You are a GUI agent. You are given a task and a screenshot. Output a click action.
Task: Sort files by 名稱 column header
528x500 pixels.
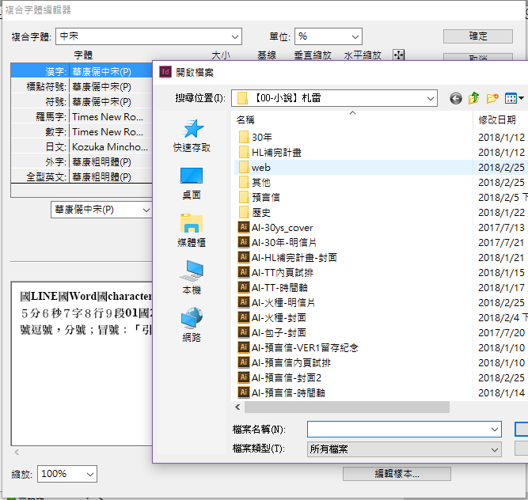[245, 119]
